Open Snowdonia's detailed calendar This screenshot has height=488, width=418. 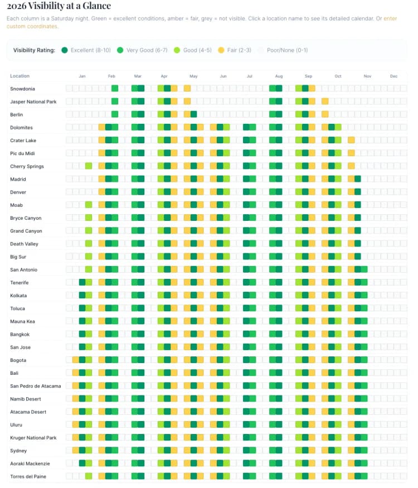22,89
